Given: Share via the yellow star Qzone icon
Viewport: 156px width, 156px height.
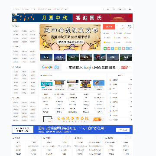Looking at the screenshot, I should coord(116,49).
